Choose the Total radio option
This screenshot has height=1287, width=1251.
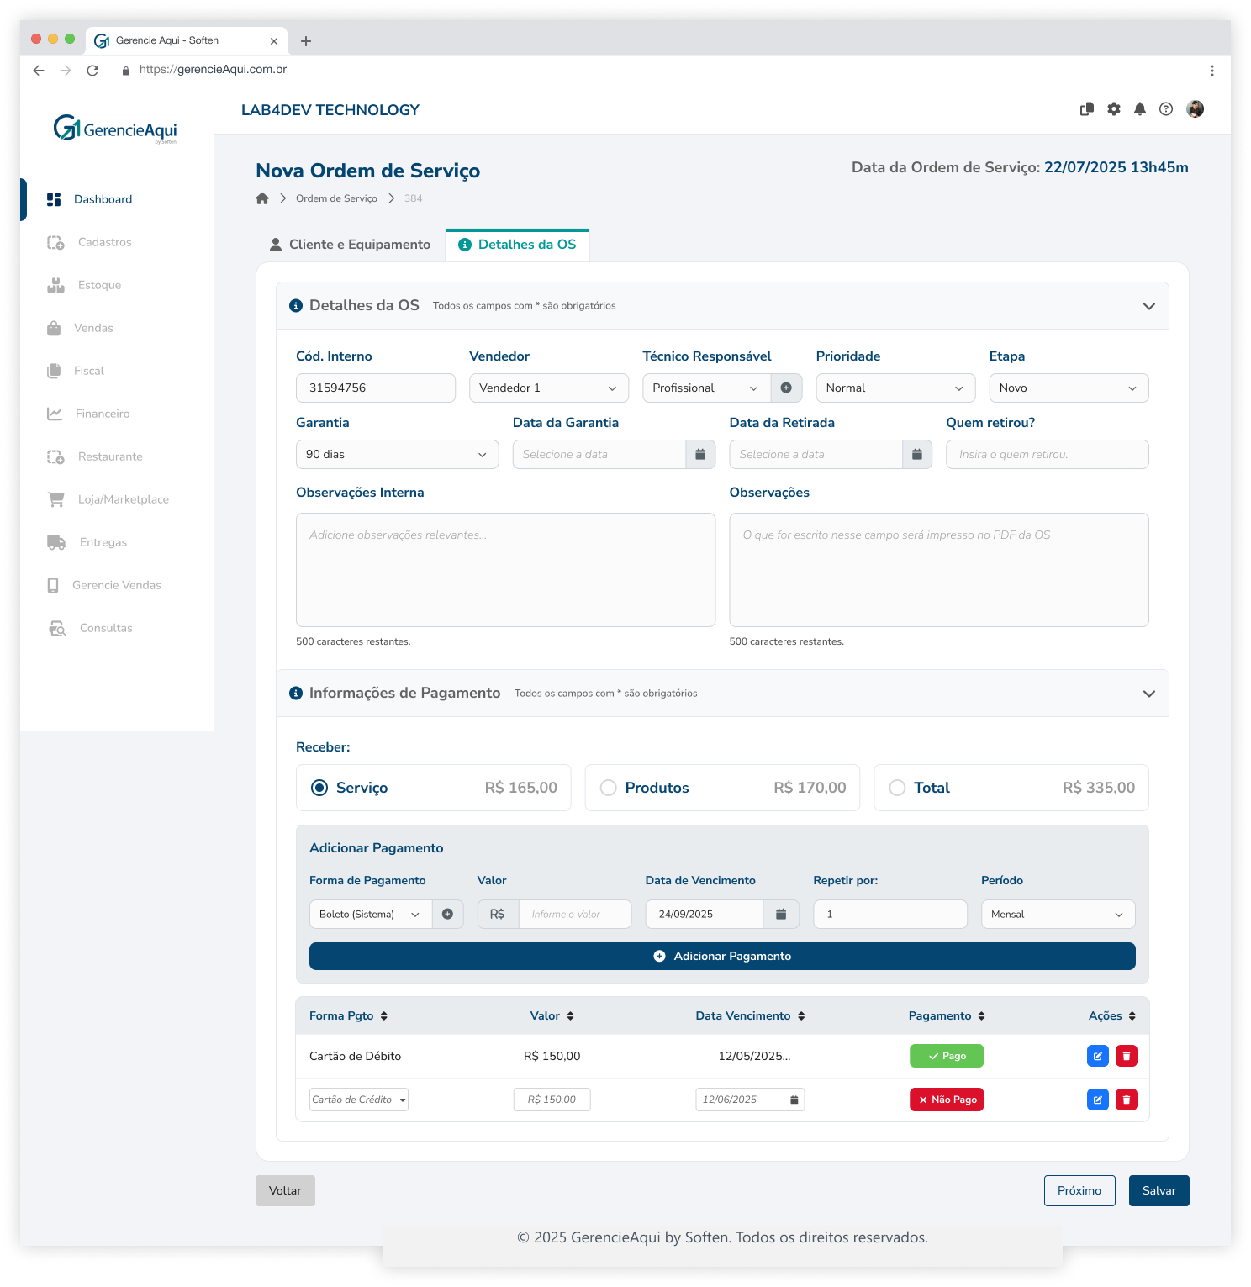pos(897,788)
